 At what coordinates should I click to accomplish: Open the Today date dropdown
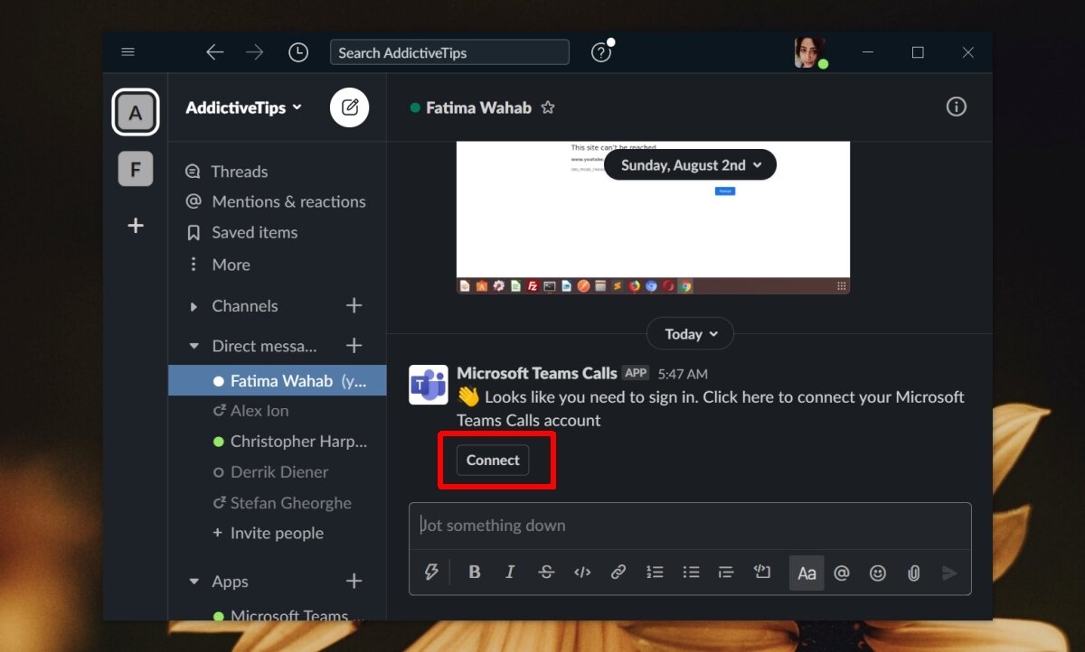coord(690,333)
